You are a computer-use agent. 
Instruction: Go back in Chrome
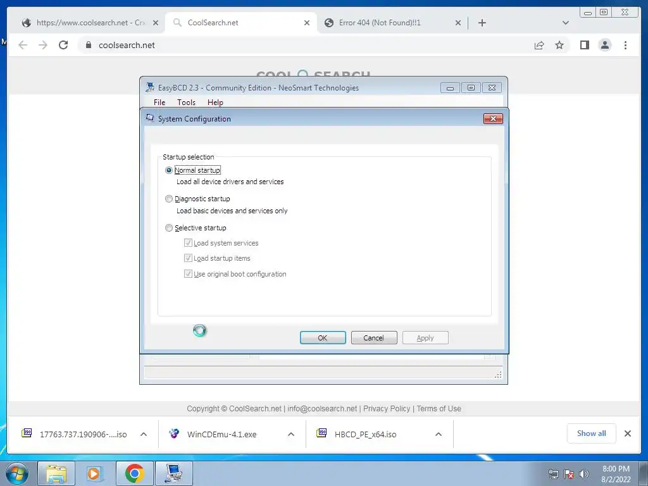(23, 45)
